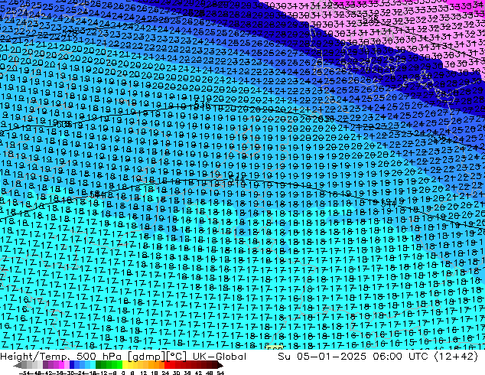
Task: Pick the bright yellow legend swatch at 0
Action: coord(125,364)
